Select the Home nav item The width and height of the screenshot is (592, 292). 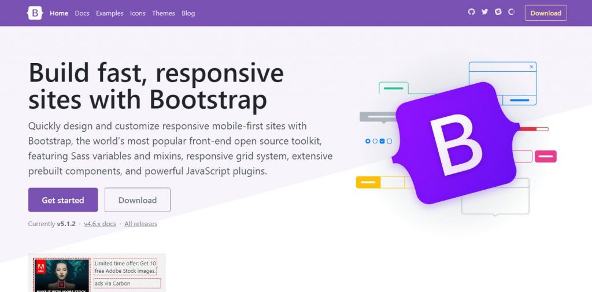pyautogui.click(x=59, y=13)
